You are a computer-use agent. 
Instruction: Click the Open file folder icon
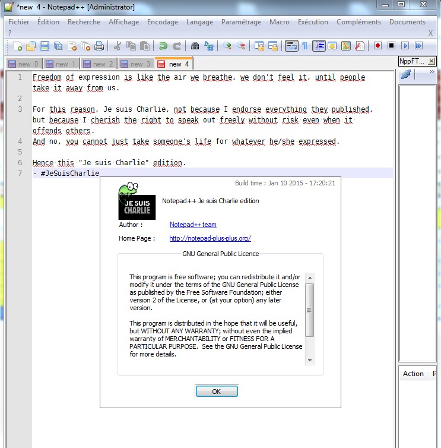pos(31,46)
